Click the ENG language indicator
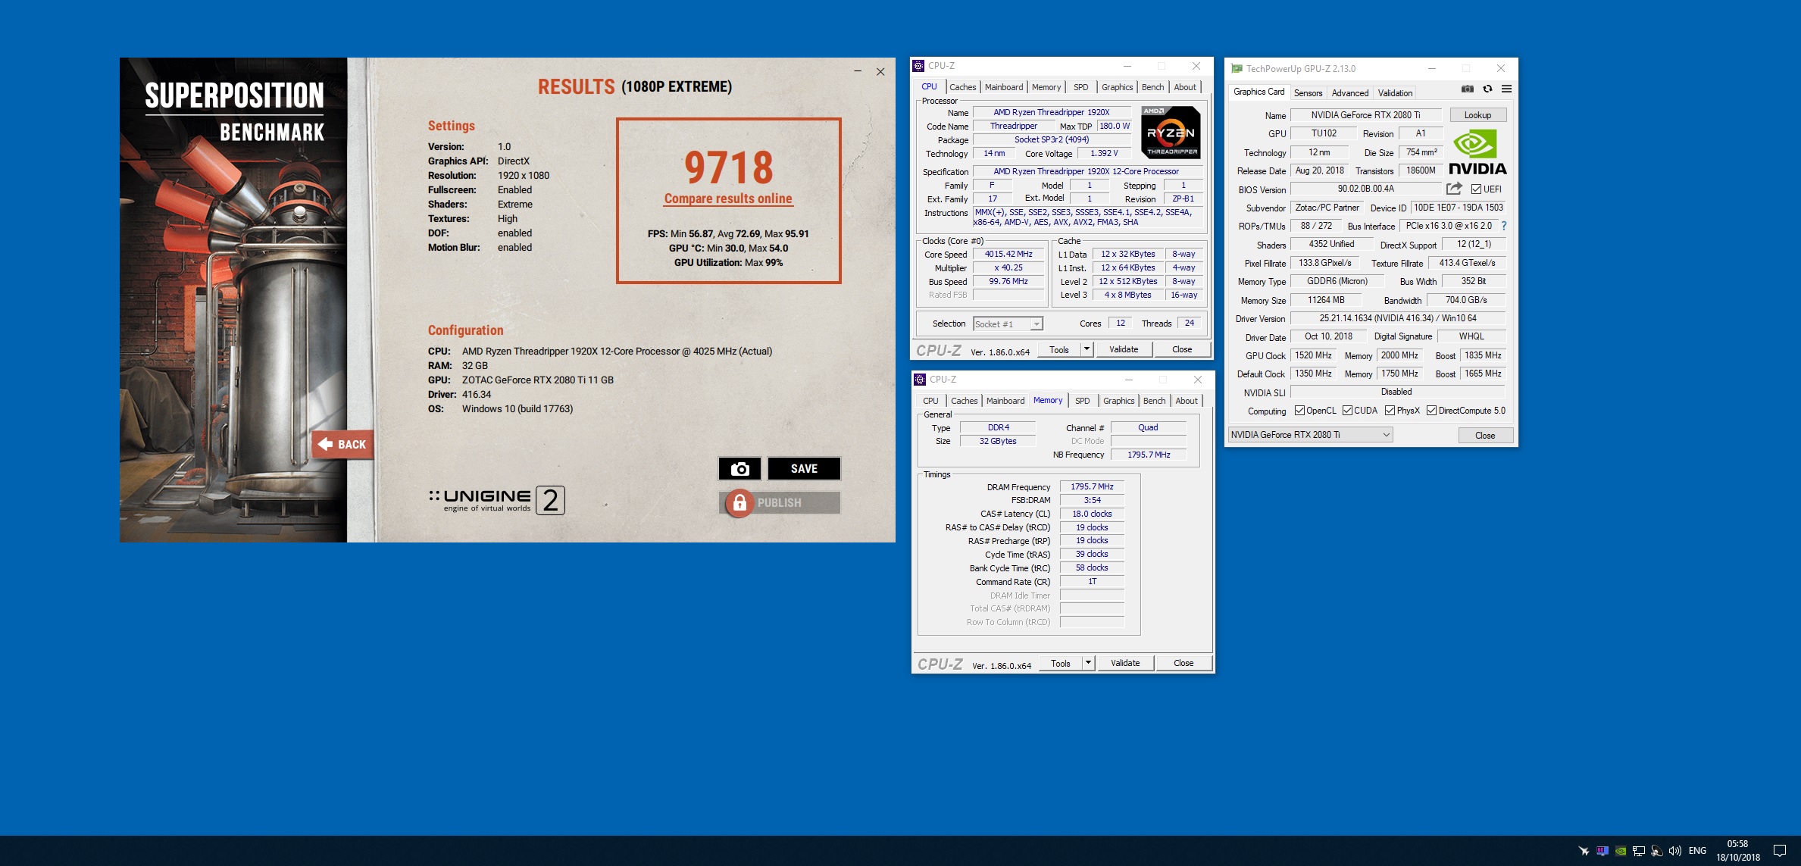The height and width of the screenshot is (866, 1801). [x=1697, y=851]
